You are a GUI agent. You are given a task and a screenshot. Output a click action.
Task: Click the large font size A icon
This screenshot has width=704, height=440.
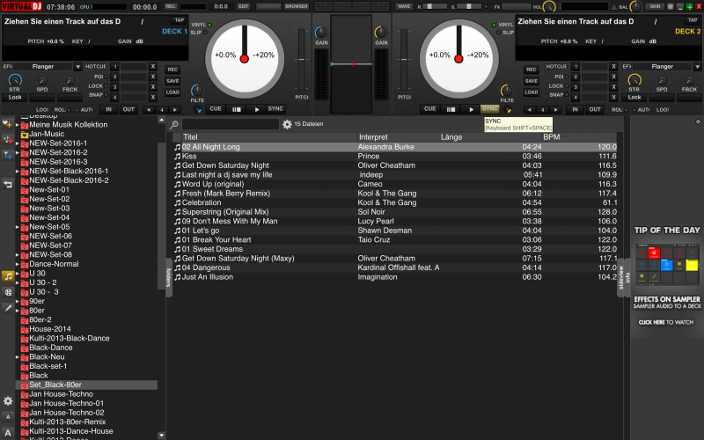pos(8,433)
